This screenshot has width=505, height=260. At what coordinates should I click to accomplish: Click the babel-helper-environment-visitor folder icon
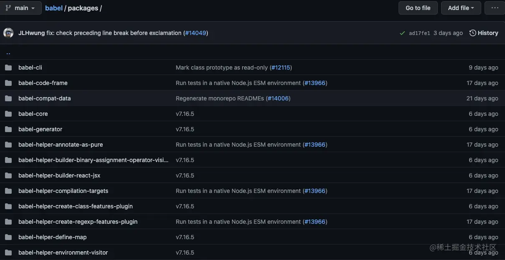point(8,252)
